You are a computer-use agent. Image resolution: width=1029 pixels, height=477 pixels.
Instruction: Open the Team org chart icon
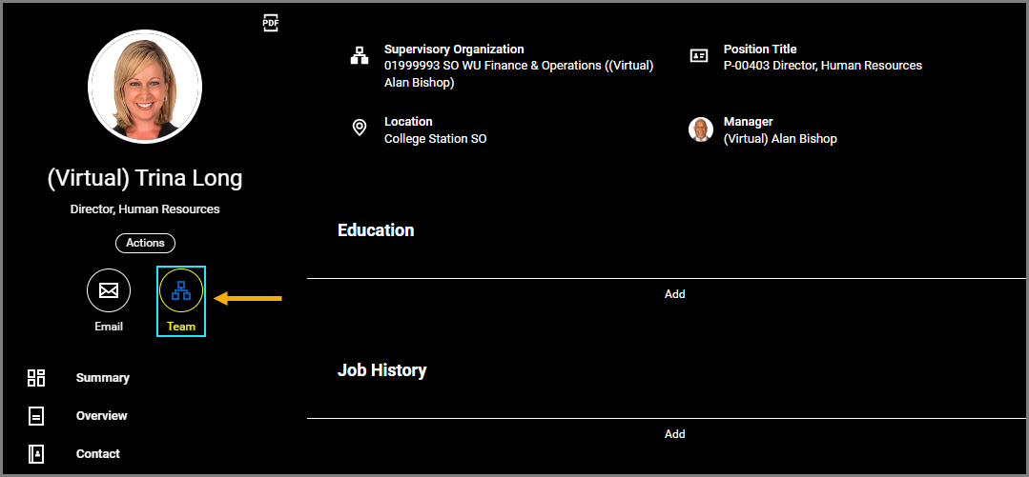(x=181, y=291)
